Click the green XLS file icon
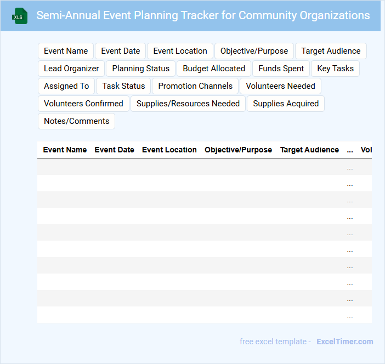 (x=20, y=16)
